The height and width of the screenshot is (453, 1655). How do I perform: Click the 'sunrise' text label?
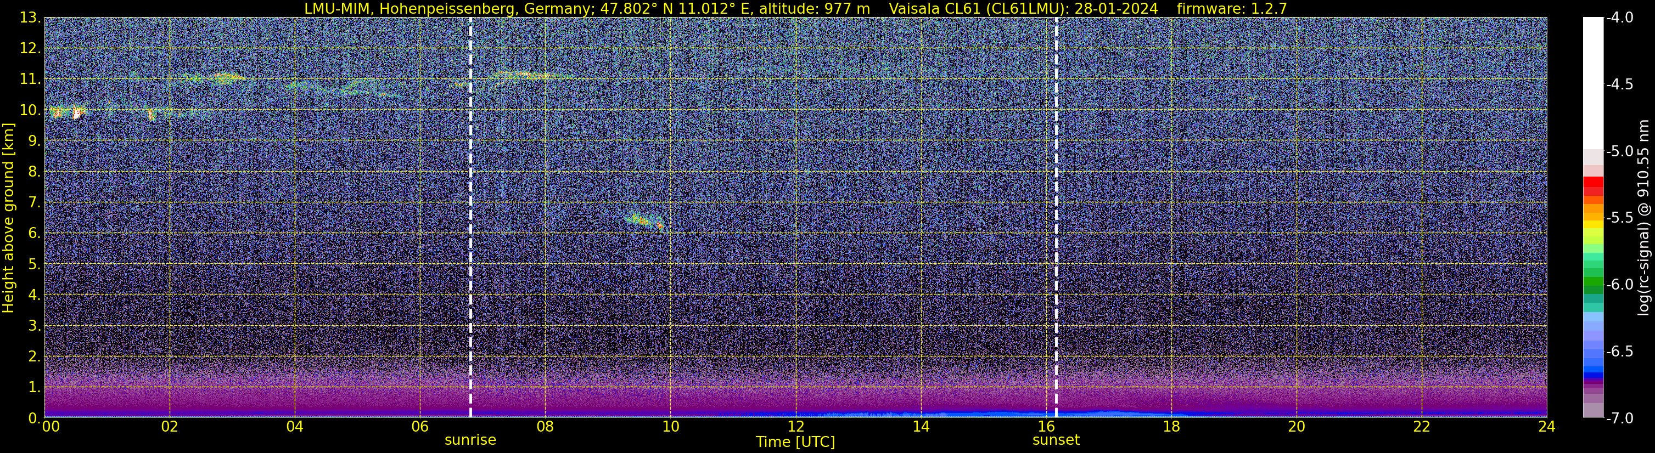tap(470, 440)
